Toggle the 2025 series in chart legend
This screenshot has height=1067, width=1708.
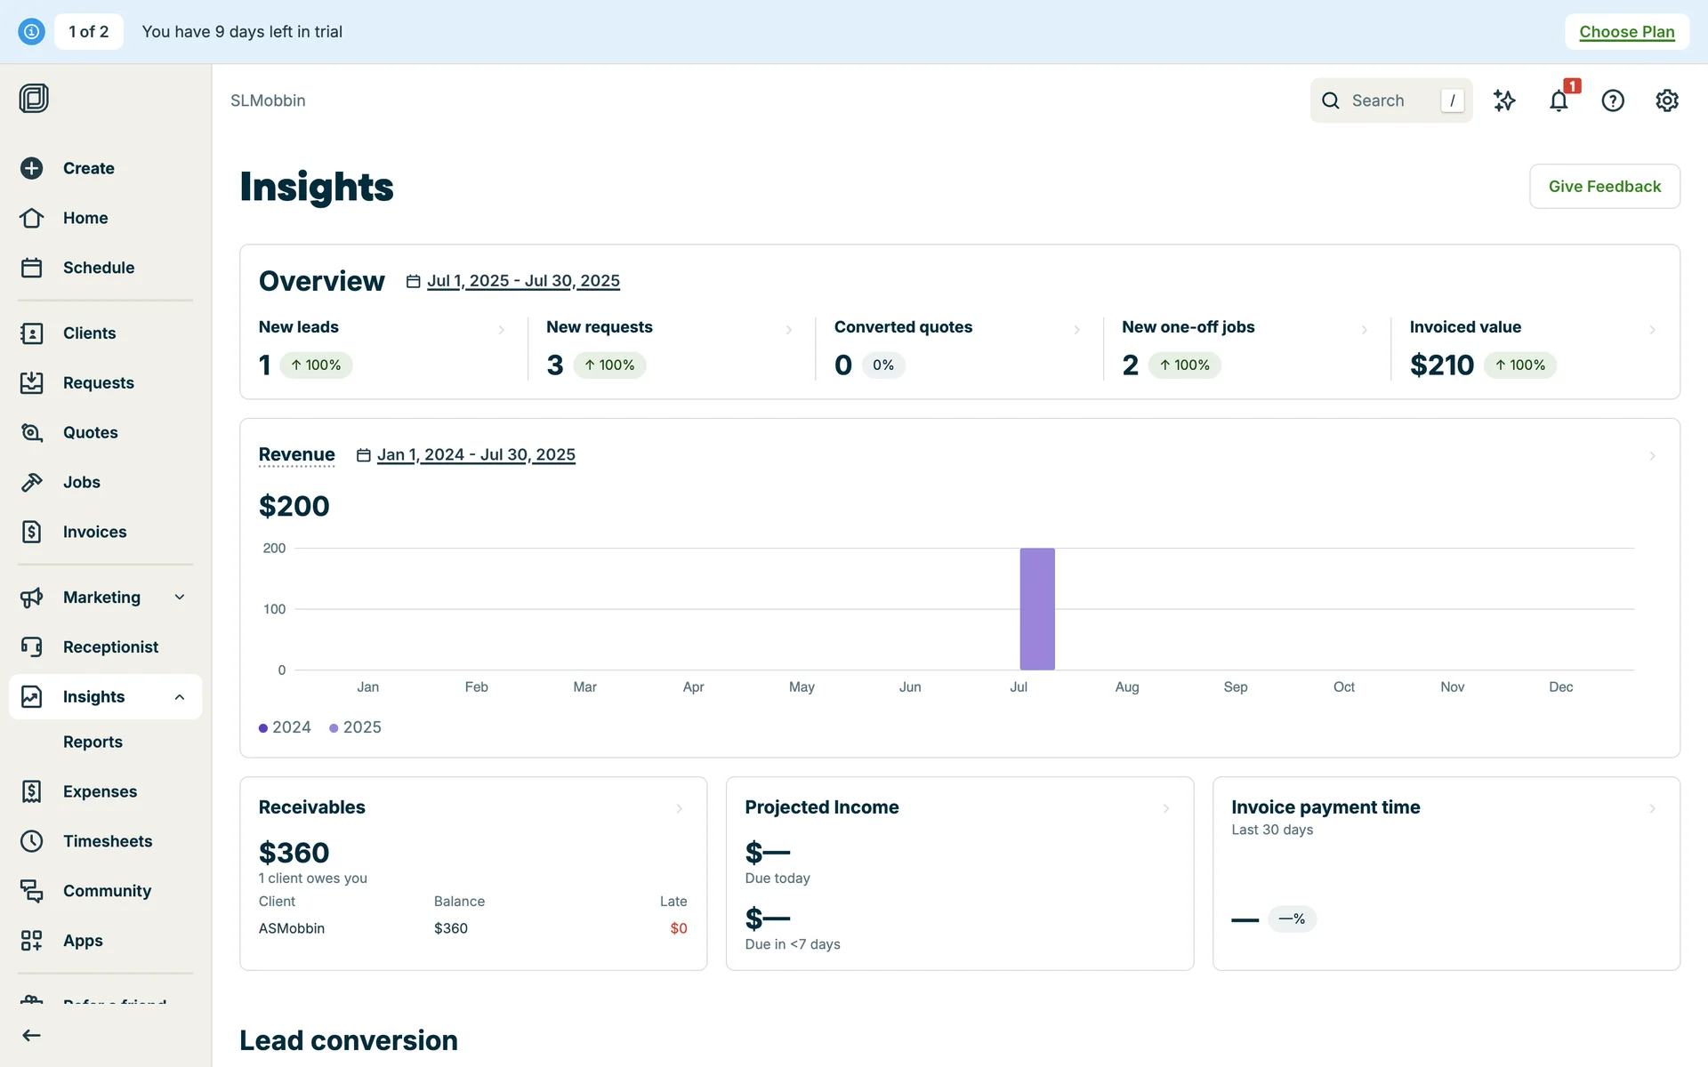coord(355,727)
